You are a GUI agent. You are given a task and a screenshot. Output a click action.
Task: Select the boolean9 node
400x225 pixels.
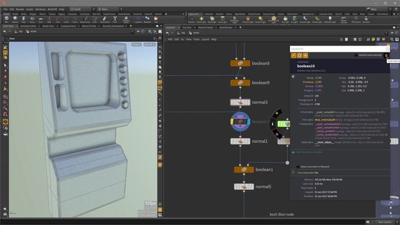[x=240, y=82]
